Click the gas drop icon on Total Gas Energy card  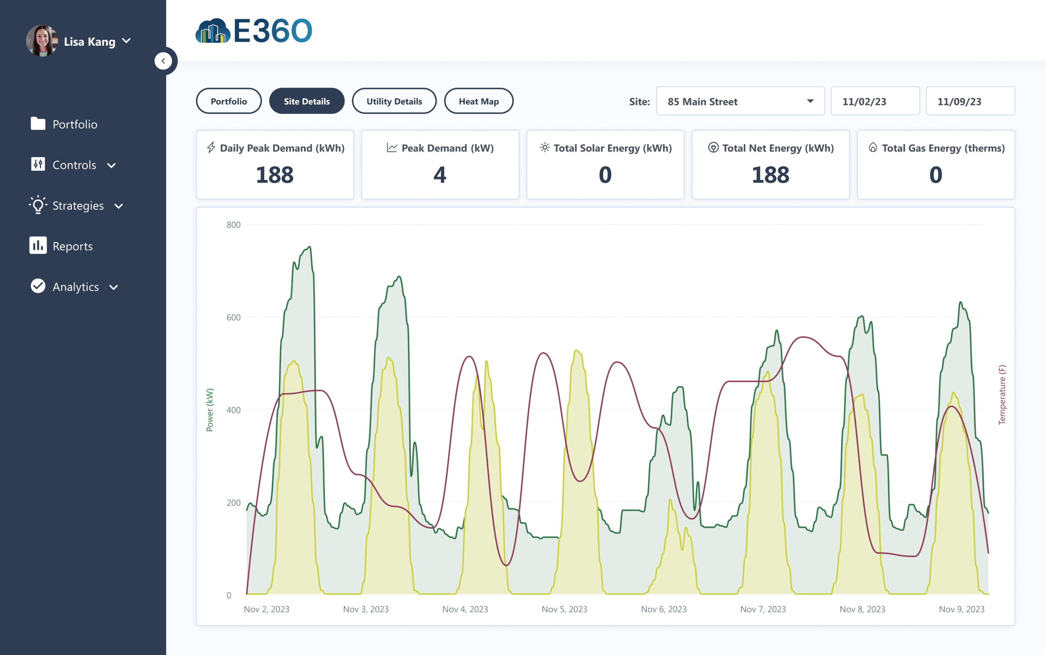tap(872, 147)
